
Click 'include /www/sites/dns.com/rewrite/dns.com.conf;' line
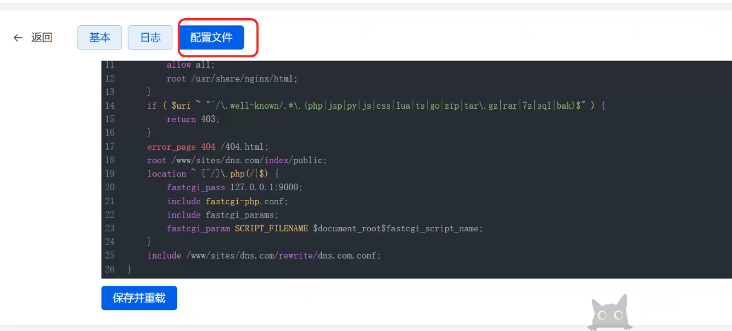264,255
